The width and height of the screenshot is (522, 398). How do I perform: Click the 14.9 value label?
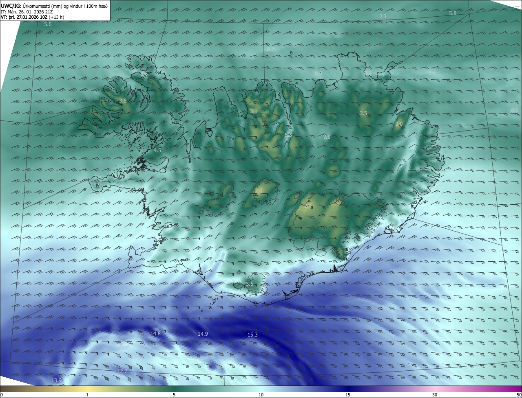(x=203, y=334)
